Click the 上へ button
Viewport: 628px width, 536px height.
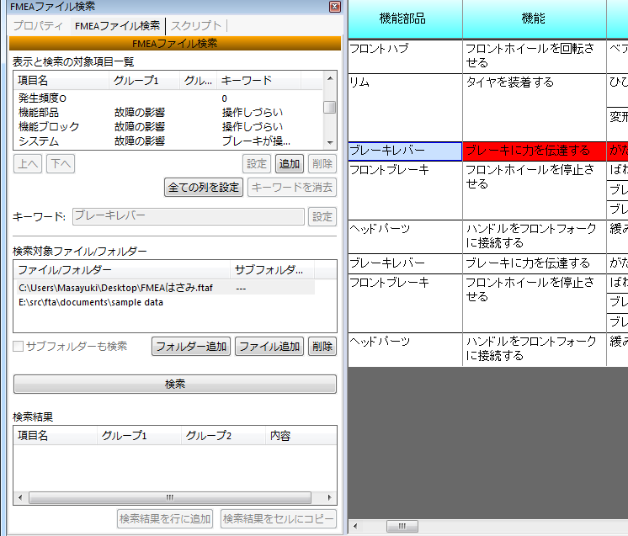point(28,164)
